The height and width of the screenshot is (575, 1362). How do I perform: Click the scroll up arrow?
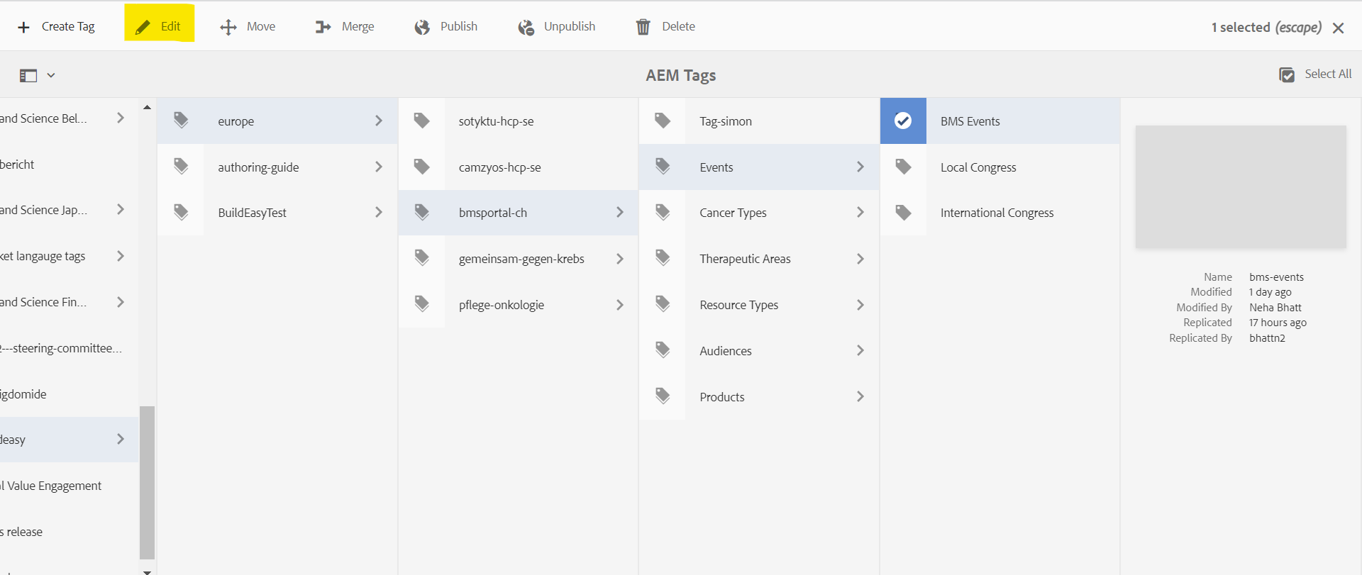click(147, 107)
